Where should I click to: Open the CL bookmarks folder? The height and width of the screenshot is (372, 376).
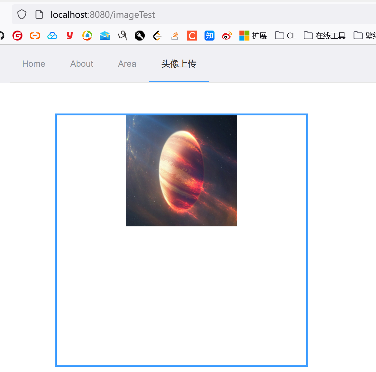pyautogui.click(x=285, y=36)
